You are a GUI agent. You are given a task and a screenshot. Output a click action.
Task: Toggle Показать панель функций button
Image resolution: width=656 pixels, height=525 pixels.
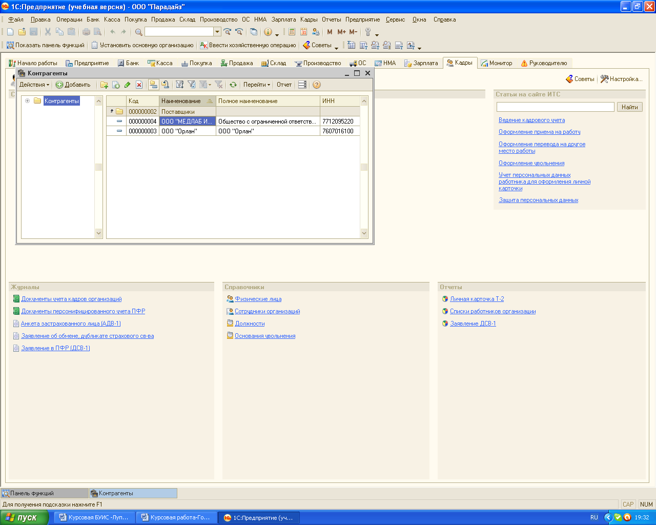46,45
